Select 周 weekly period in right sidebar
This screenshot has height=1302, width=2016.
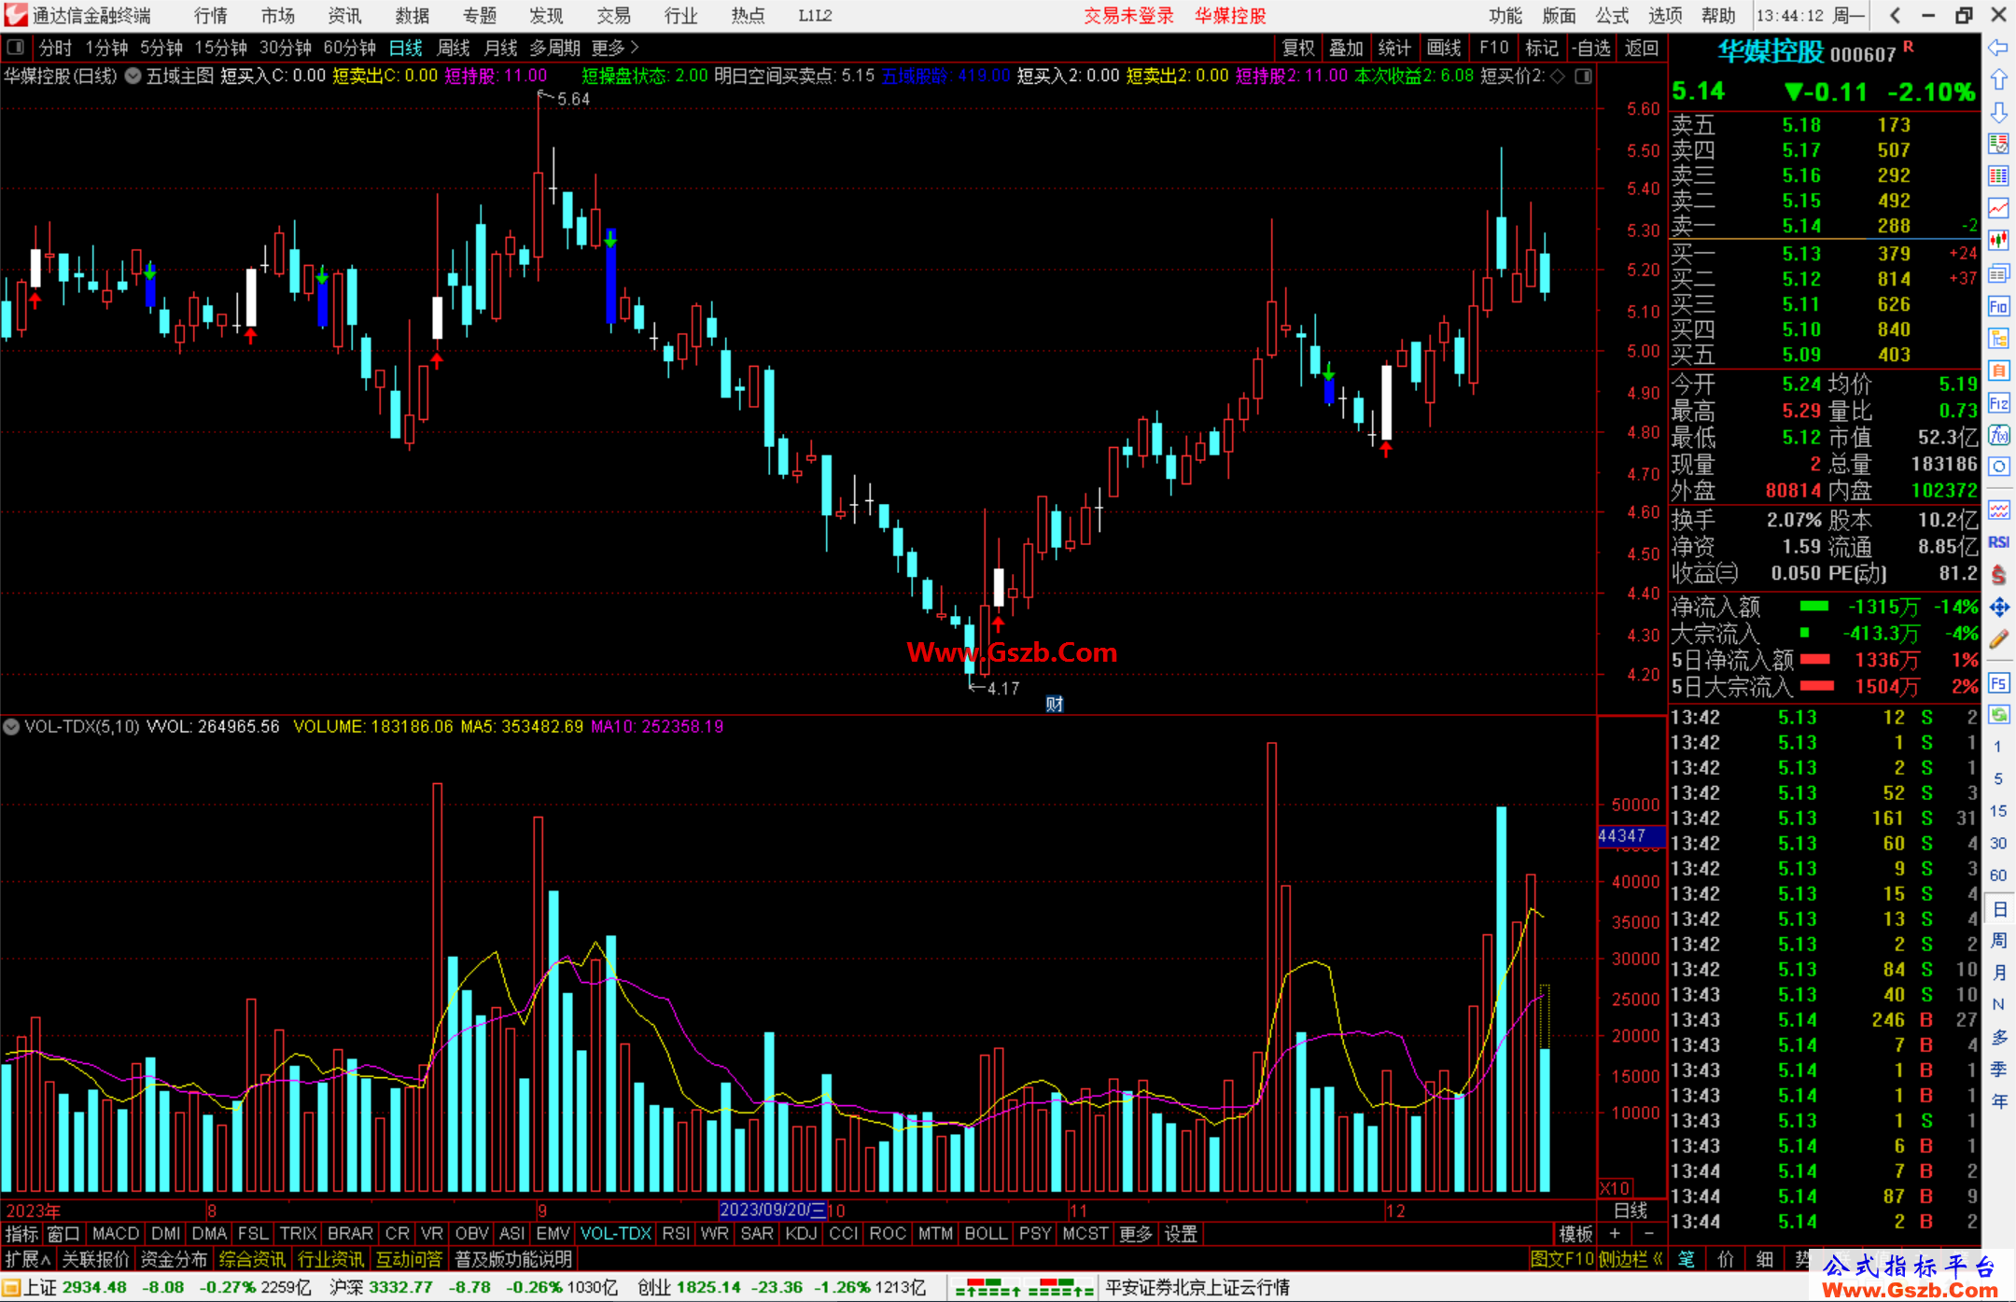[1999, 940]
